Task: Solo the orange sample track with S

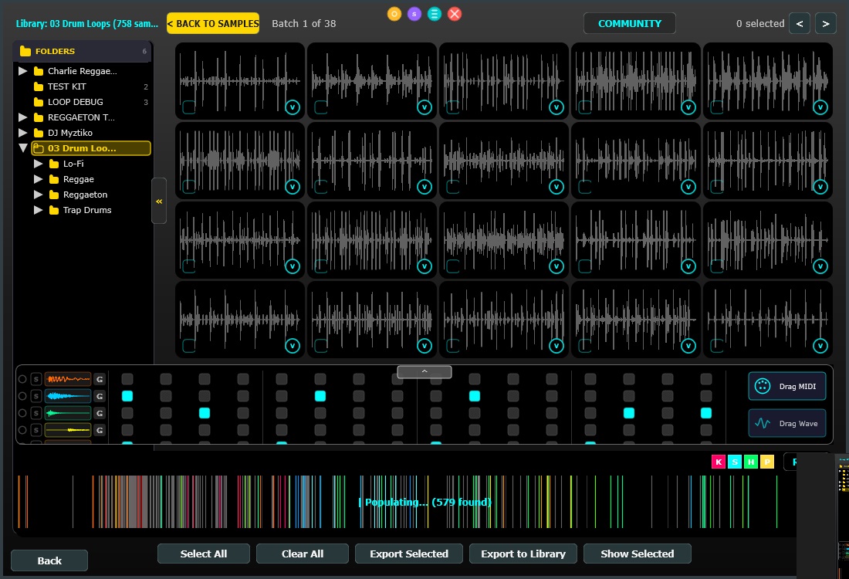Action: [x=36, y=379]
